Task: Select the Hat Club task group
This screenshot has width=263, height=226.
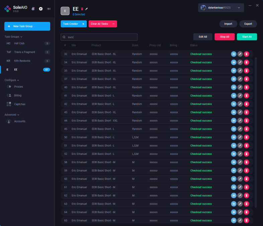Action: pos(27,43)
